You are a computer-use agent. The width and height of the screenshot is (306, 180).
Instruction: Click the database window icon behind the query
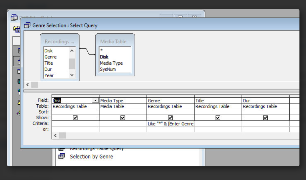click(x=14, y=17)
